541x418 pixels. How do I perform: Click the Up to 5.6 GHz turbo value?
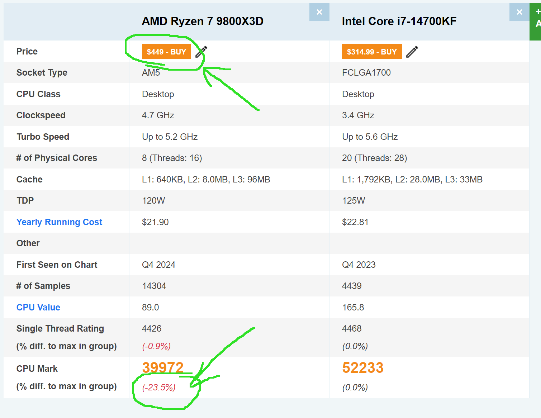pos(370,137)
